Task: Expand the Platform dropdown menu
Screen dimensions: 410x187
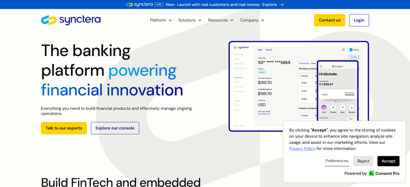Action: pos(161,20)
